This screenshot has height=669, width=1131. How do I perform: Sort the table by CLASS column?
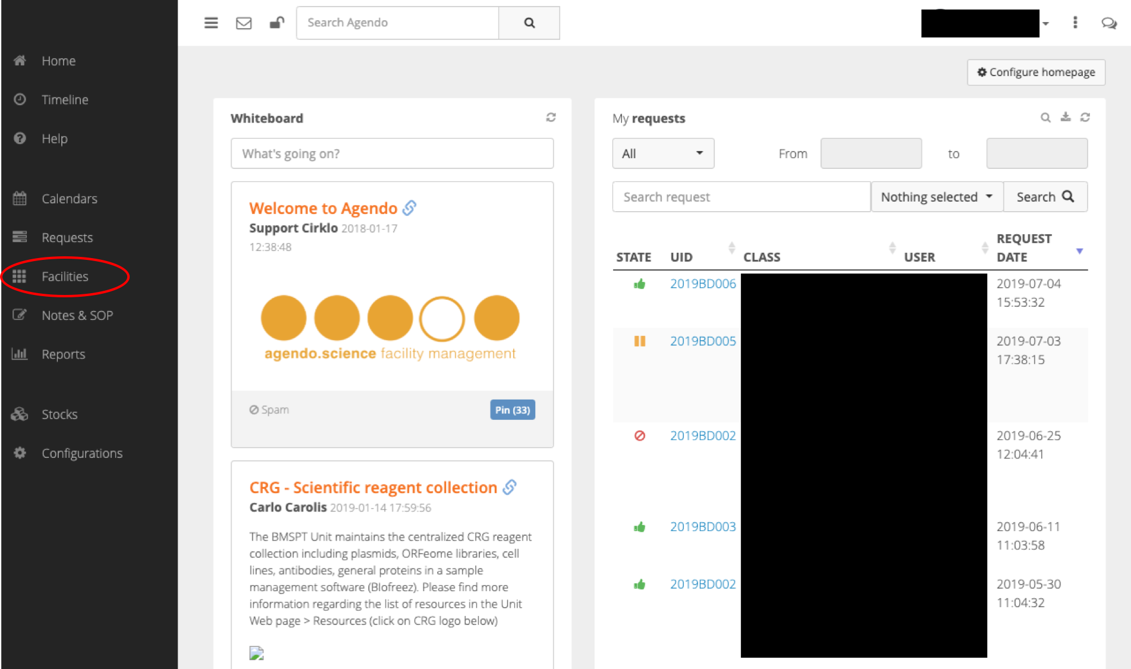pyautogui.click(x=892, y=248)
